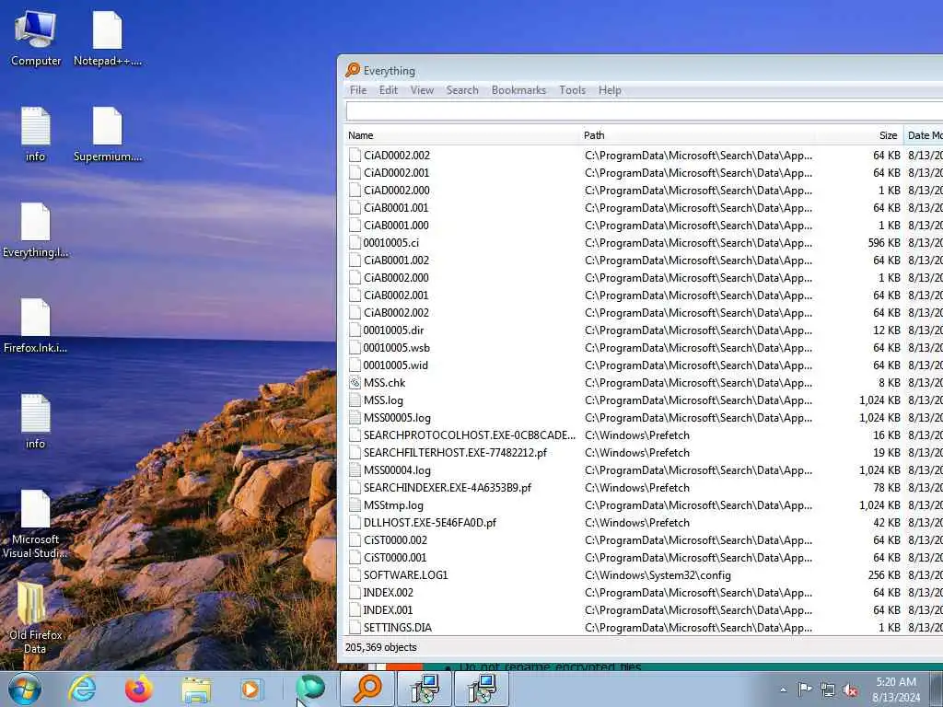943x707 pixels.
Task: Select the info text file below Computer
Action: coord(36,134)
